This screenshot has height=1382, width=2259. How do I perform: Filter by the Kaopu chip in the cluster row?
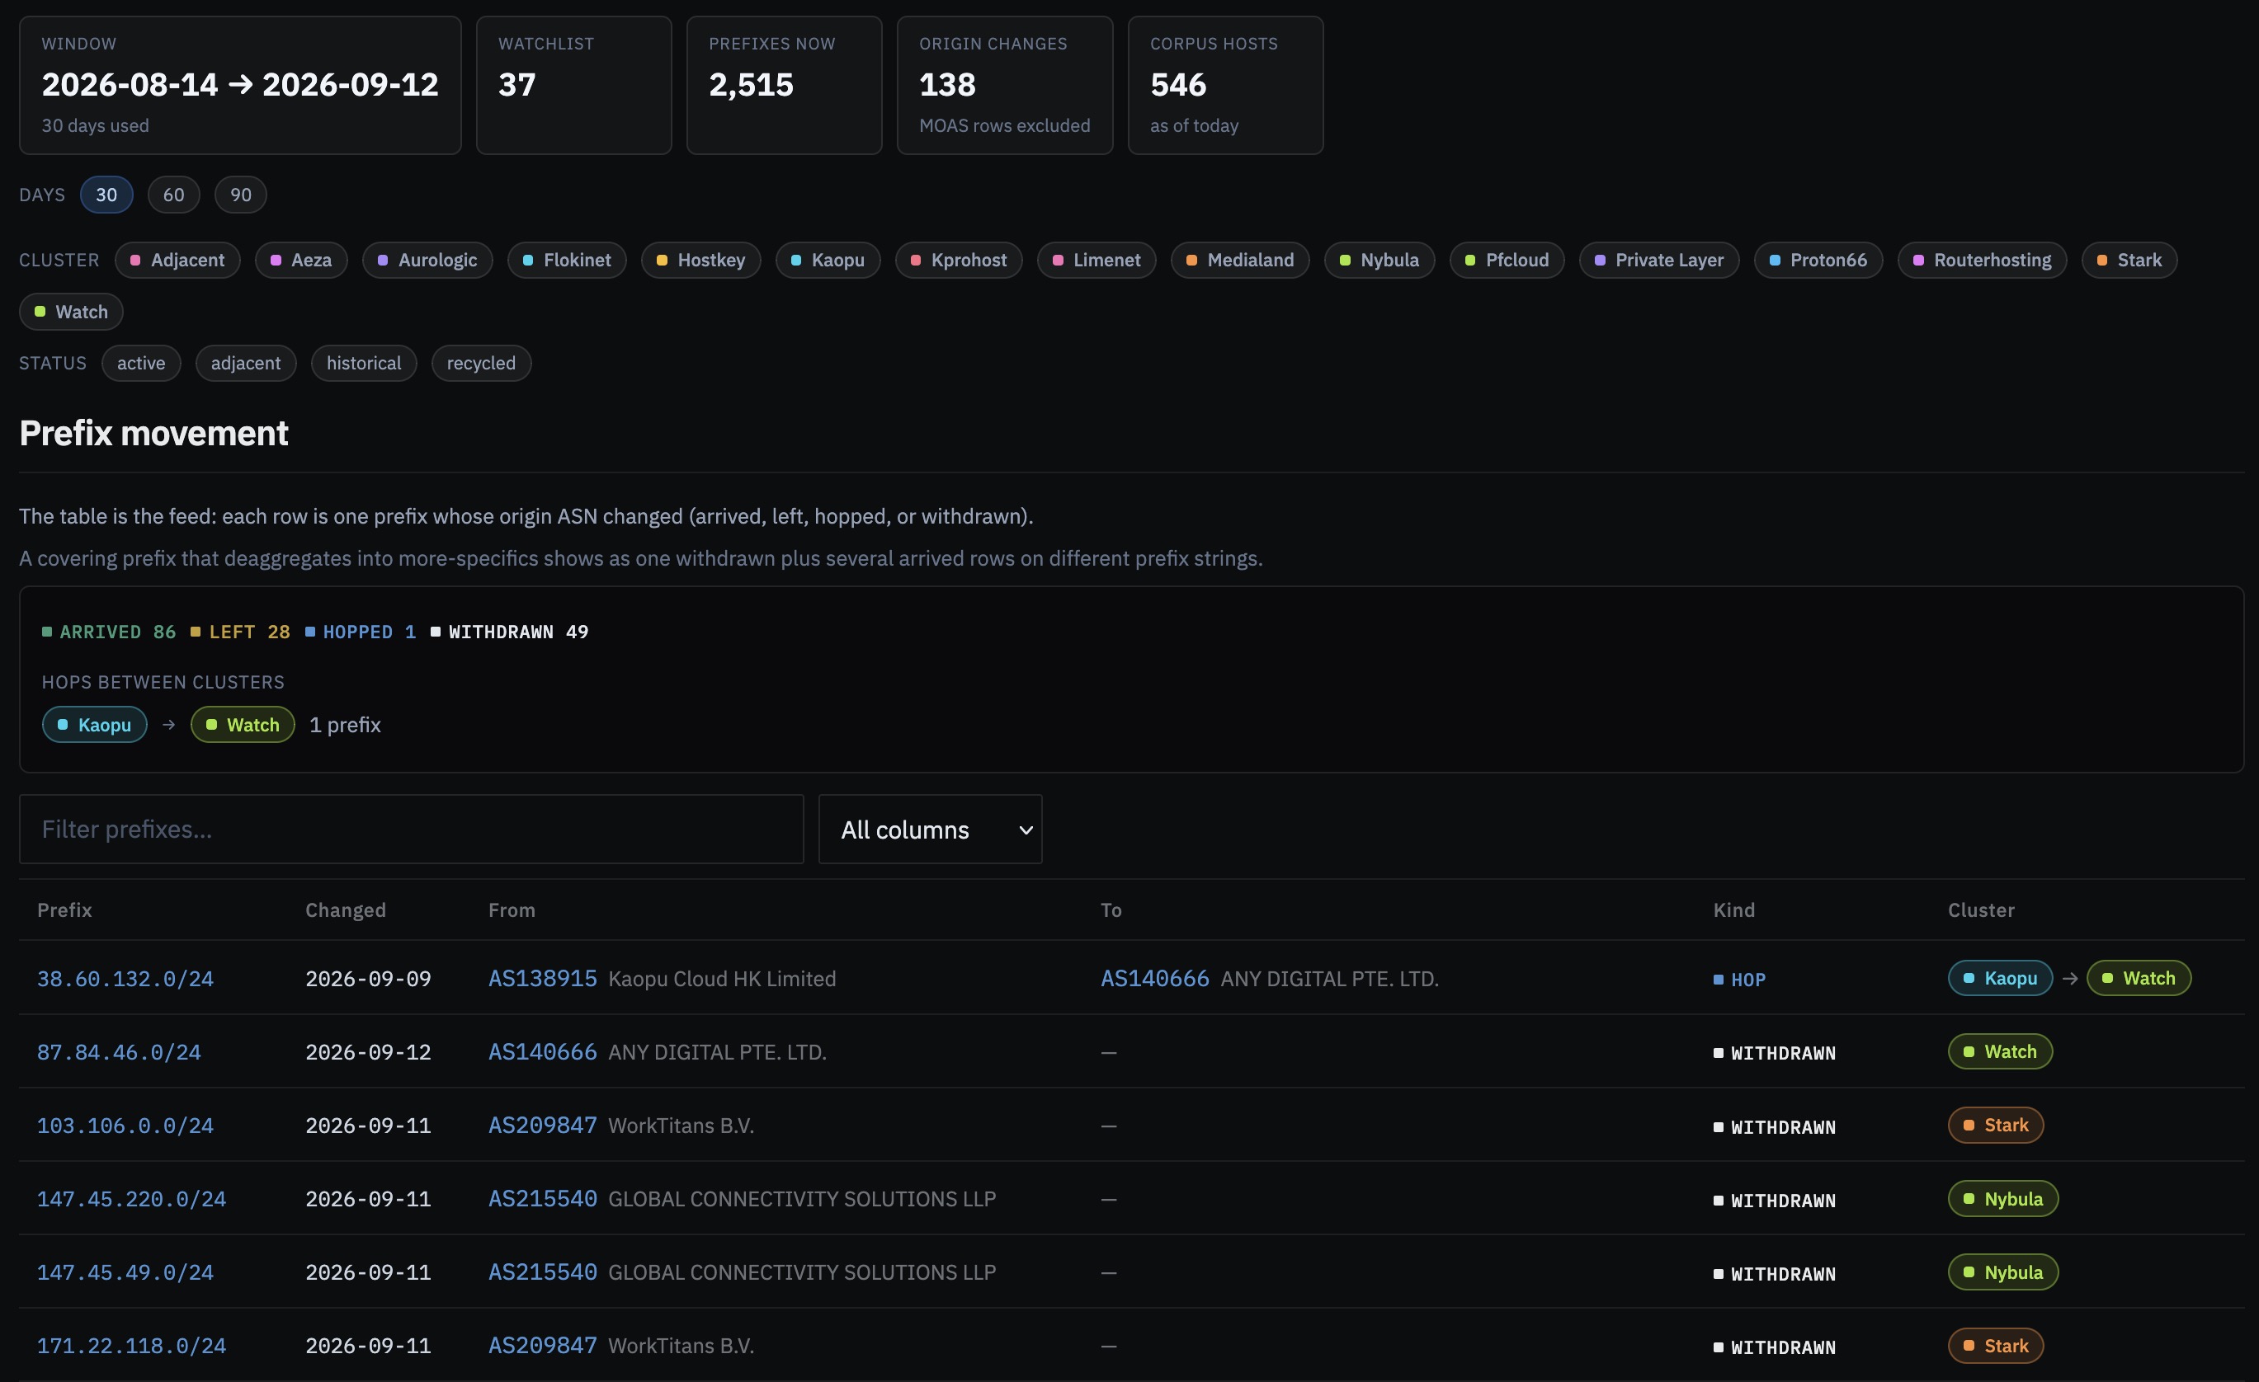click(828, 260)
